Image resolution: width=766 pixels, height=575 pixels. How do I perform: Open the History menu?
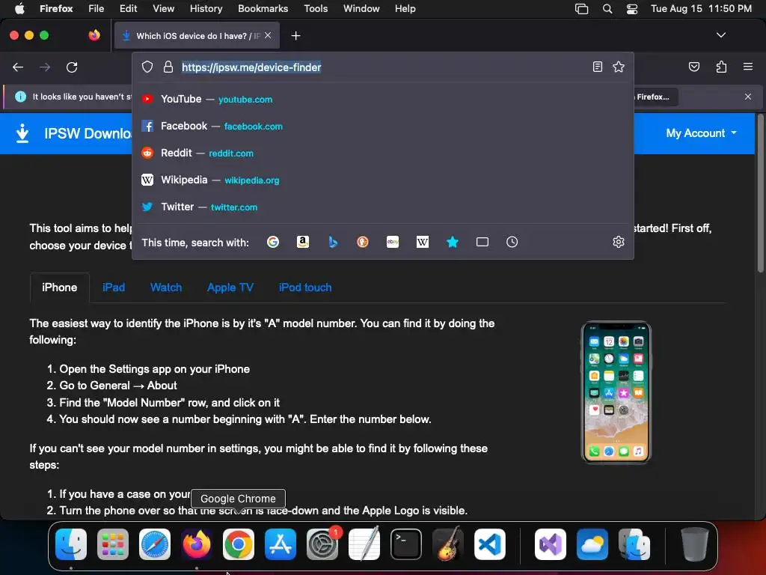(x=206, y=9)
